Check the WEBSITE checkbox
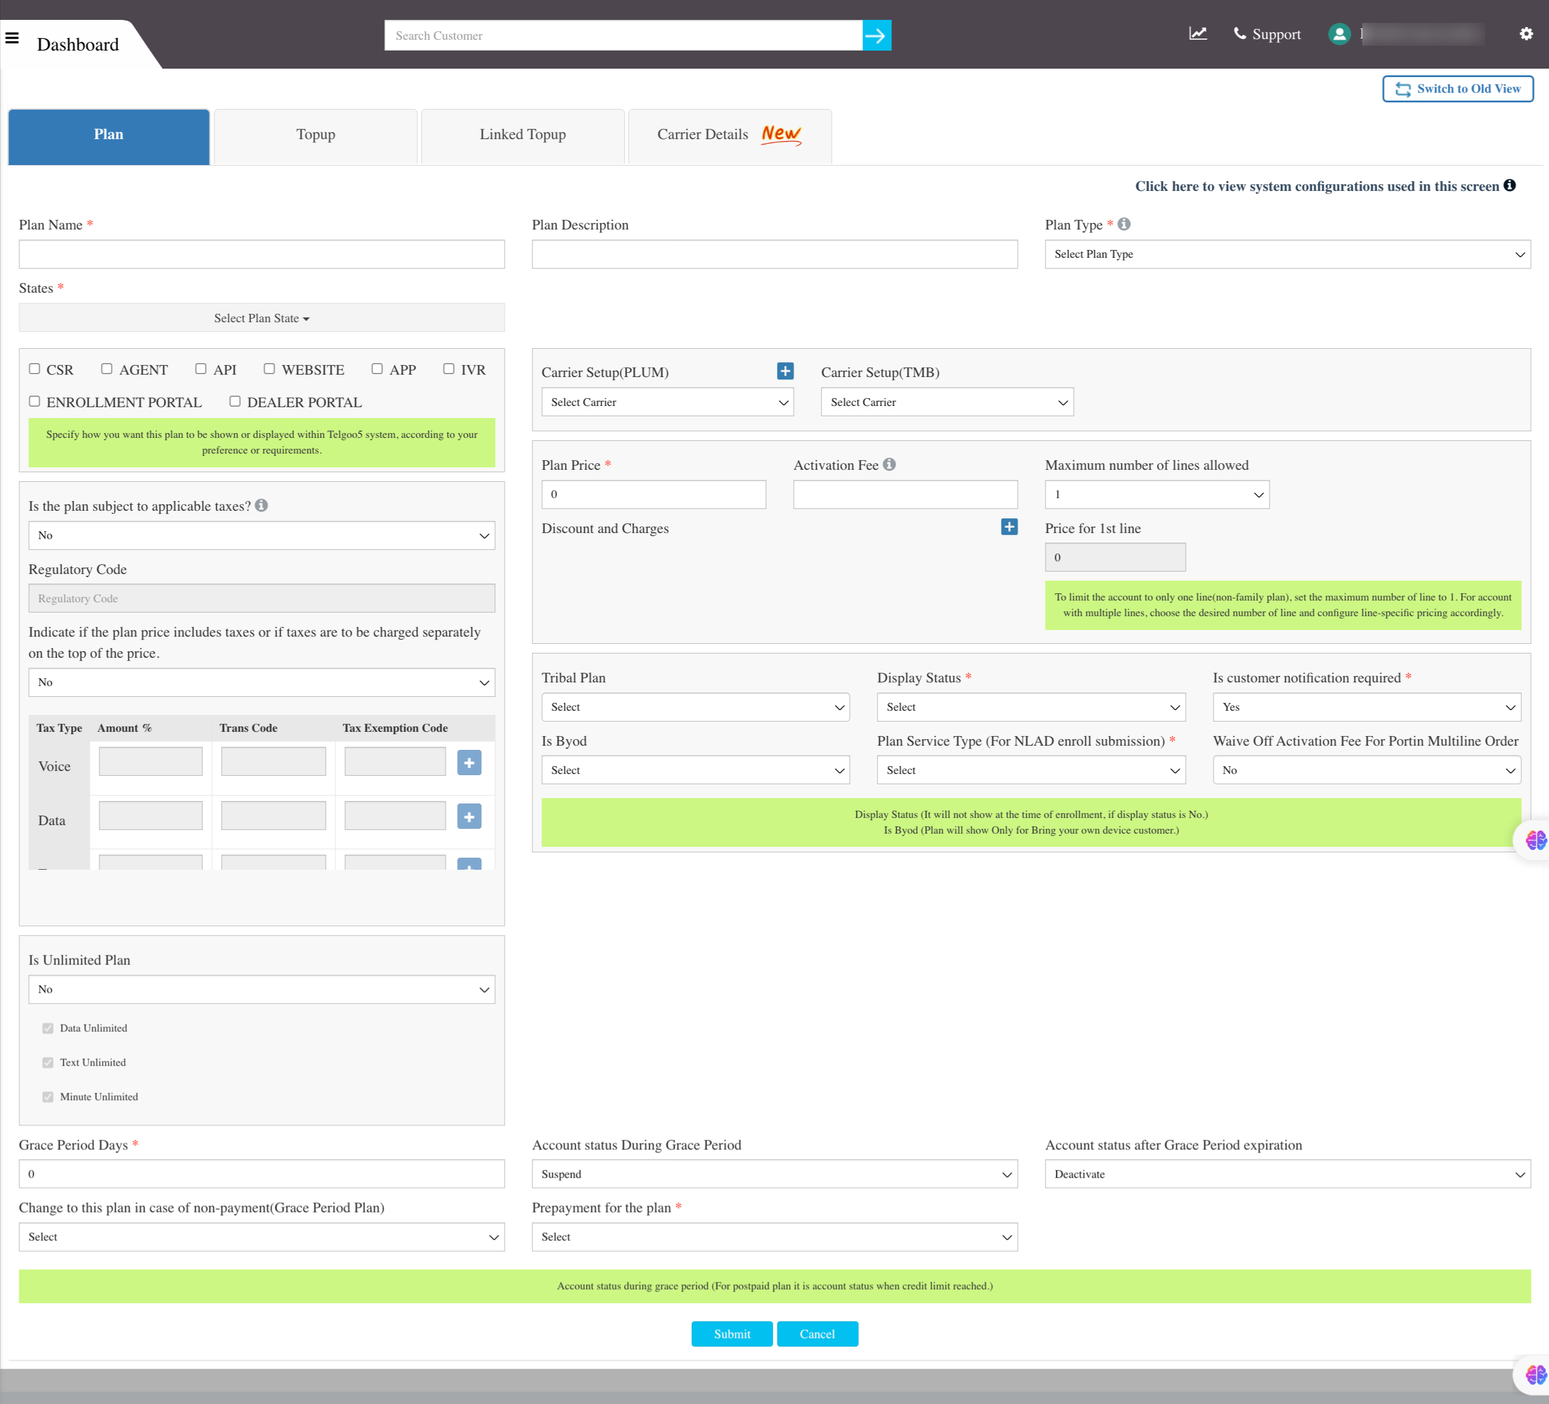This screenshot has height=1404, width=1549. point(270,369)
